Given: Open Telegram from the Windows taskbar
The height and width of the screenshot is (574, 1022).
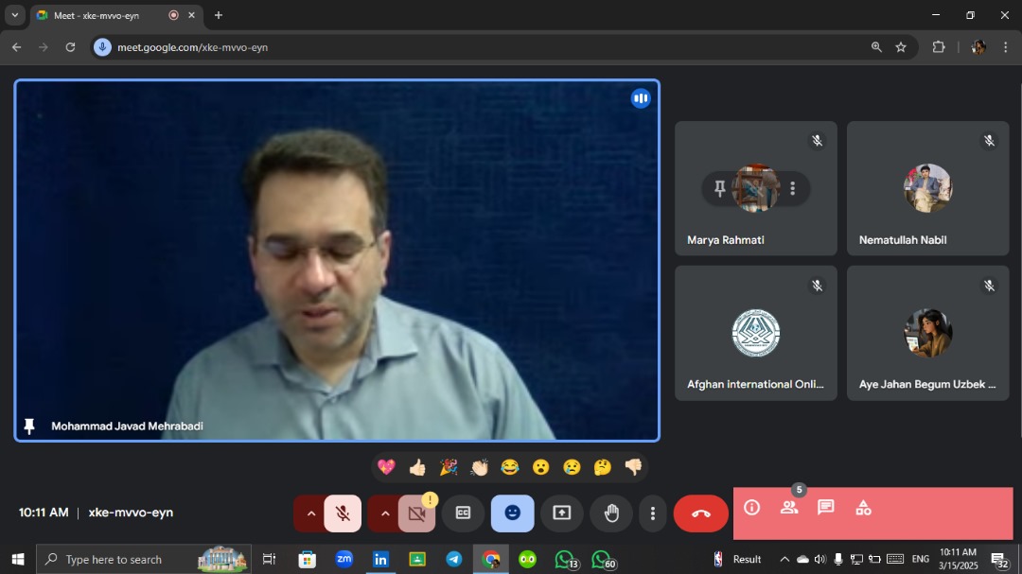Looking at the screenshot, I should [x=454, y=559].
